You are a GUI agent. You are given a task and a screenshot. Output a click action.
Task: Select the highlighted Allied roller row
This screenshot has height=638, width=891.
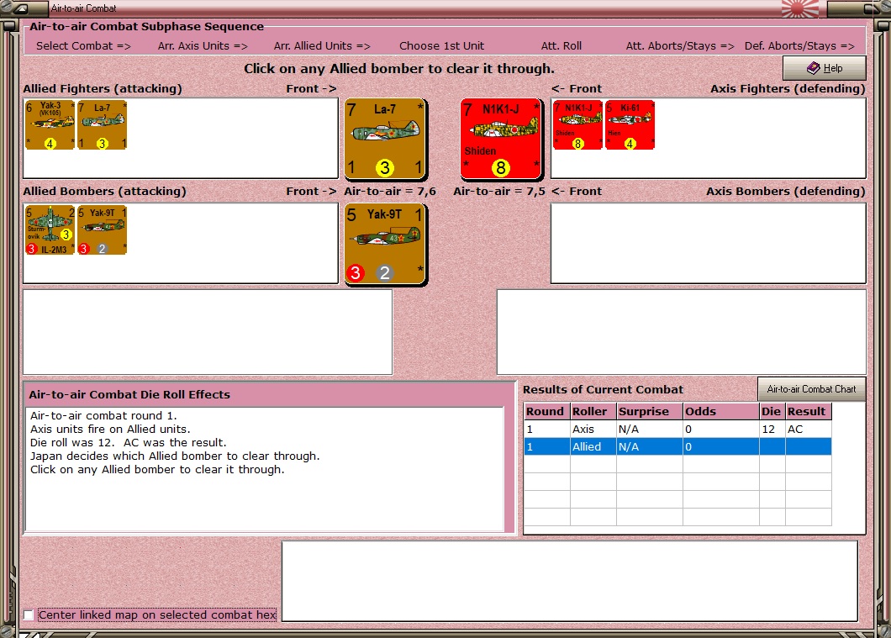677,446
